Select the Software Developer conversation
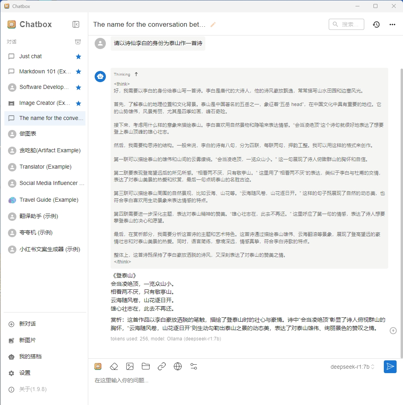 [45, 87]
